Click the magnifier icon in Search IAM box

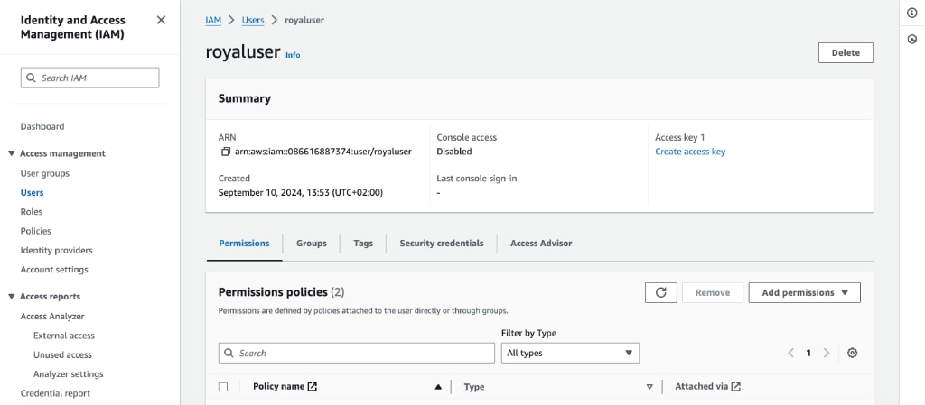click(30, 78)
